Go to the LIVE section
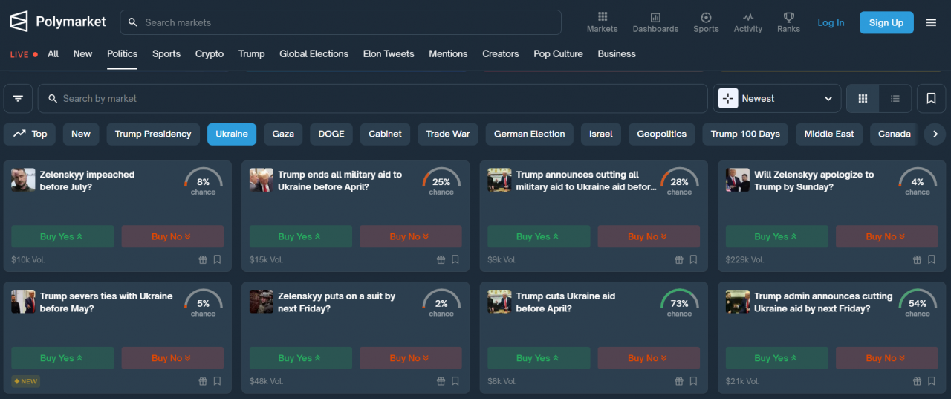Viewport: 951px width, 399px height. [x=24, y=54]
